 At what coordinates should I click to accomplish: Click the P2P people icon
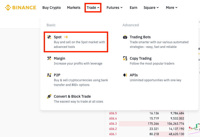click(x=49, y=75)
